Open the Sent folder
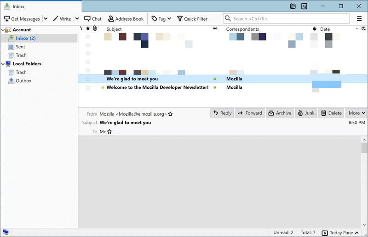Image resolution: width=368 pixels, height=237 pixels. coord(20,47)
